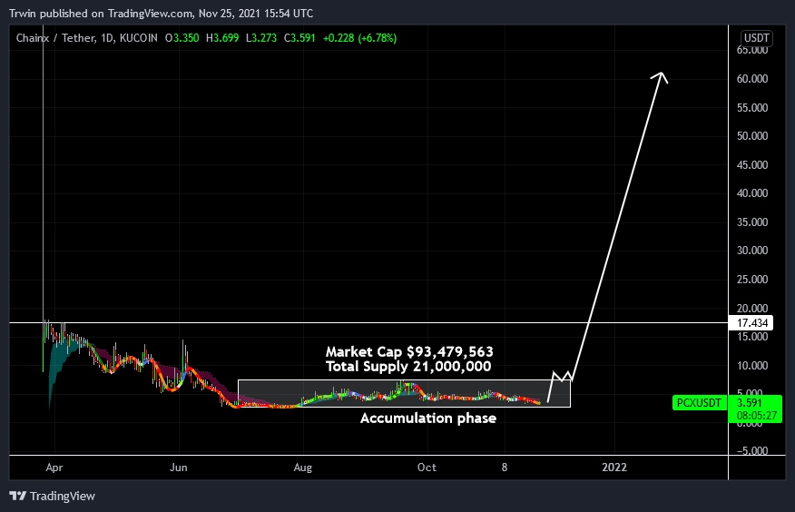Click the 40.000 price axis label
This screenshot has height=512, width=795.
pos(752,193)
